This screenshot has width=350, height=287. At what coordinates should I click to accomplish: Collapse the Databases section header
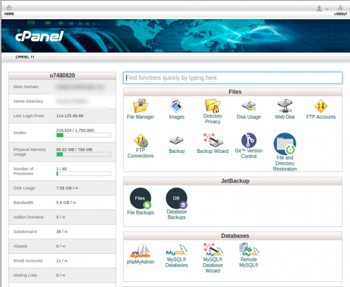pyautogui.click(x=233, y=236)
